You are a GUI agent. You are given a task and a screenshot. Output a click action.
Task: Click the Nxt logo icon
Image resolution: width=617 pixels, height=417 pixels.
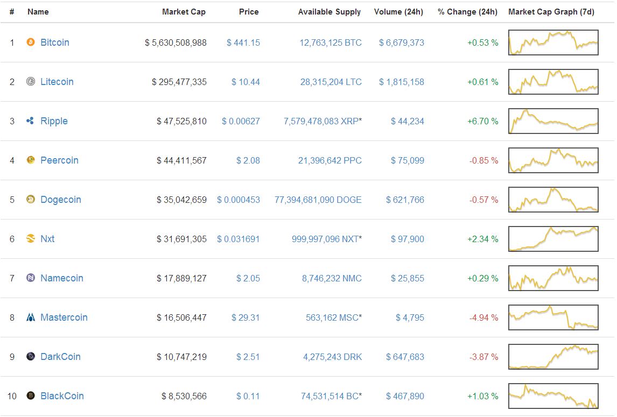click(31, 238)
